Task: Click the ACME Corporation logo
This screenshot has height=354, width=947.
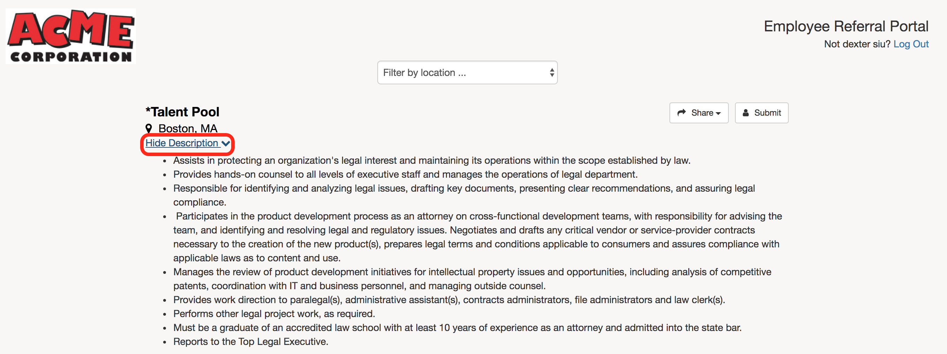Action: [x=70, y=36]
